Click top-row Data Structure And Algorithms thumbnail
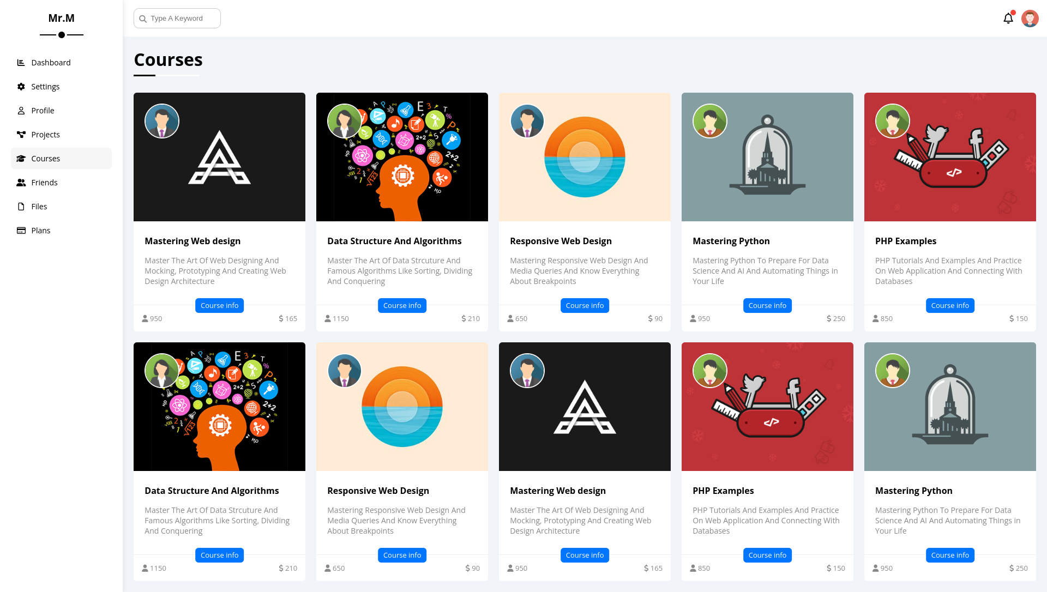The image size is (1047, 592). coord(402,157)
